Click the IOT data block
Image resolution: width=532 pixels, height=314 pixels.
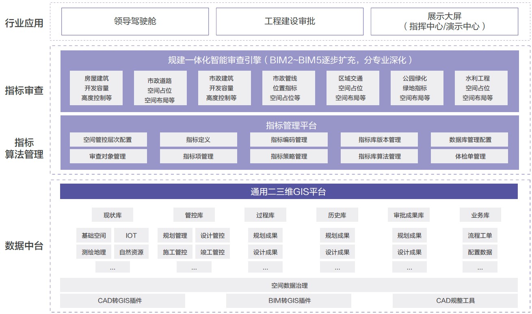[131, 236]
